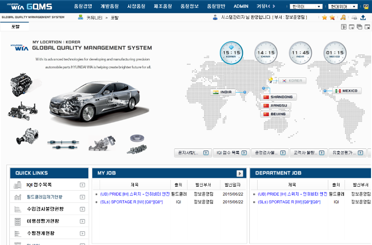Open the 현대위아 company dropdown
The height and width of the screenshot is (245, 372).
[343, 7]
